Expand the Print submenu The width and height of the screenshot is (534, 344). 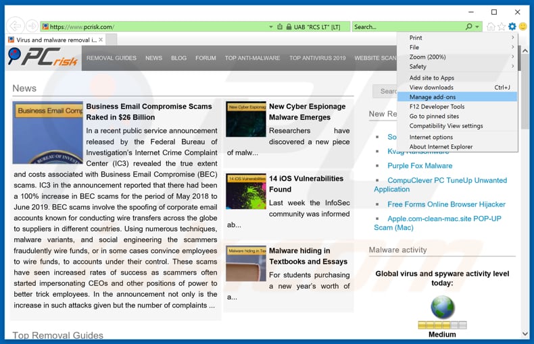[x=457, y=37]
